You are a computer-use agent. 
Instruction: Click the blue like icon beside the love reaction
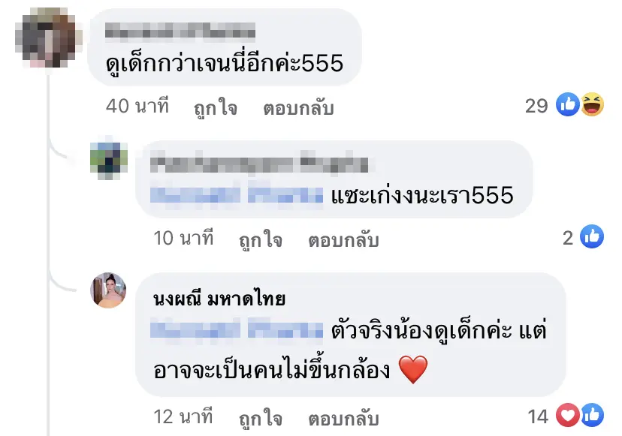(592, 415)
